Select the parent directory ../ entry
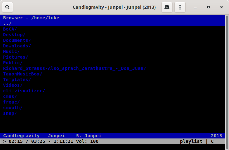This screenshot has height=150, width=229. (113, 23)
